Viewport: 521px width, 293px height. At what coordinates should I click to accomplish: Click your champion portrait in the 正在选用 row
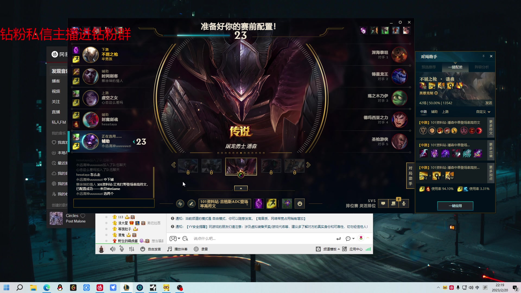tap(91, 141)
